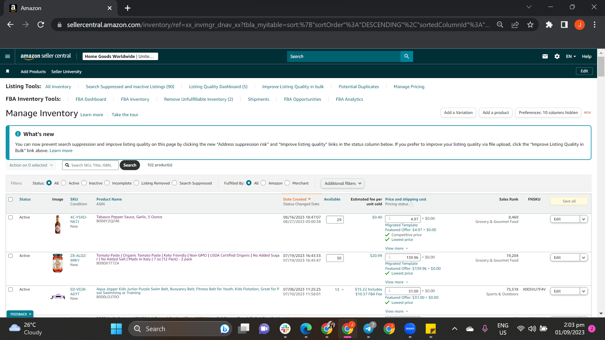605x340 pixels.
Task: Open FBA Analytics
Action: pyautogui.click(x=349, y=99)
